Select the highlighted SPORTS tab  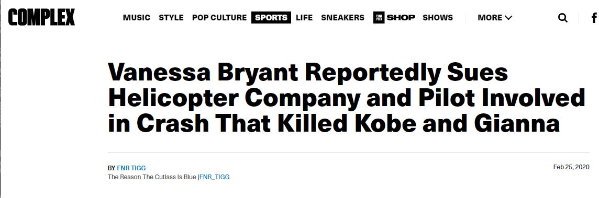click(271, 18)
